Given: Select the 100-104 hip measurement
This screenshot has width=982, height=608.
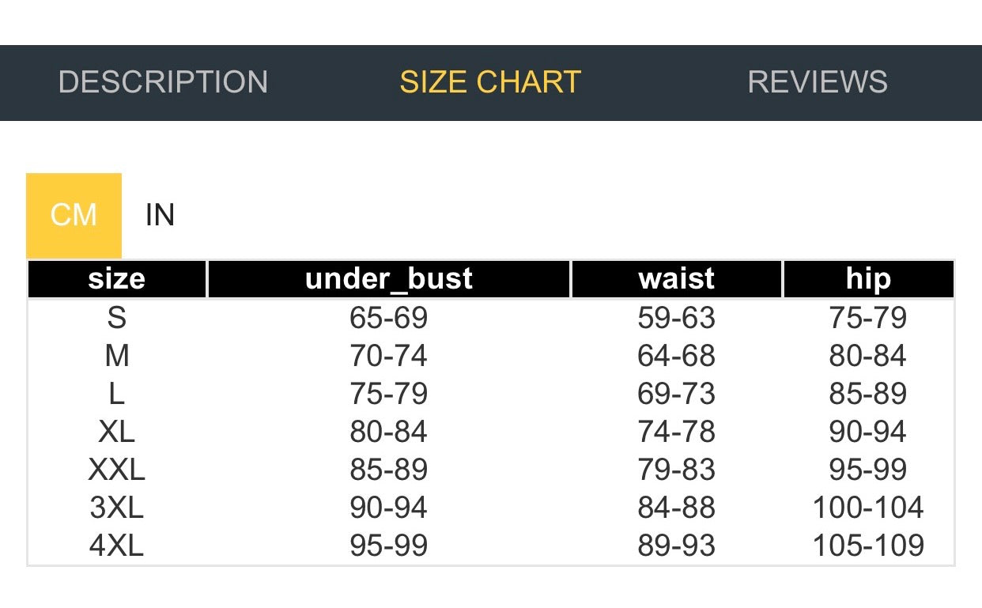Looking at the screenshot, I should (868, 508).
